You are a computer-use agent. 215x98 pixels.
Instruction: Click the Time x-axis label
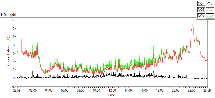click(x=111, y=95)
